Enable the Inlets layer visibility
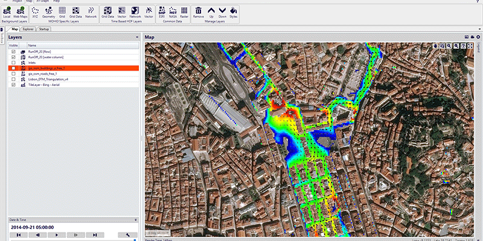 coord(13,63)
